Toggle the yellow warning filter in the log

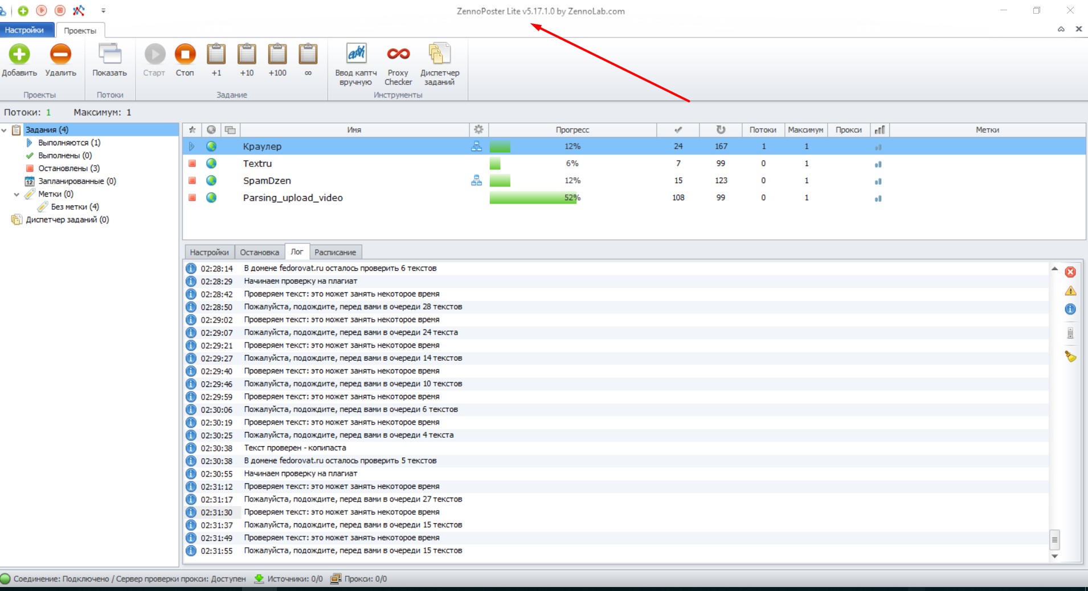point(1070,291)
